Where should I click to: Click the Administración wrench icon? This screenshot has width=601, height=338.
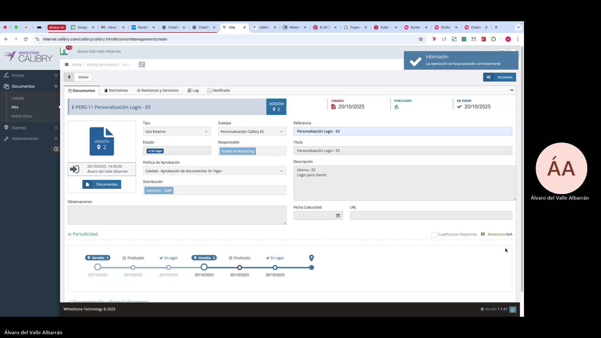[x=6, y=139]
